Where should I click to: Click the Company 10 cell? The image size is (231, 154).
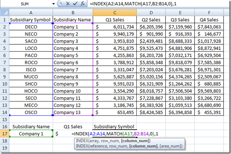coord(73,91)
